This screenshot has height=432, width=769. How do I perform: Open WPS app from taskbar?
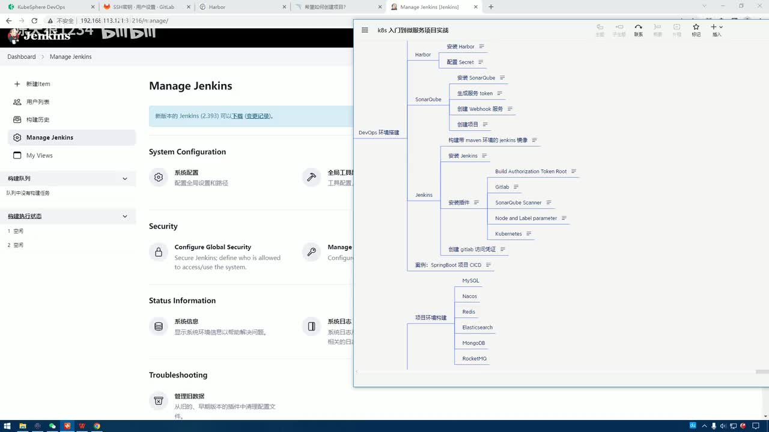pyautogui.click(x=82, y=426)
